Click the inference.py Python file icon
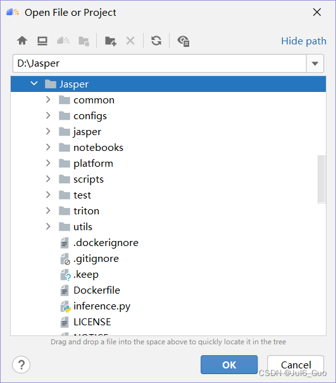Screen dimensions: 336x383 click(65, 306)
